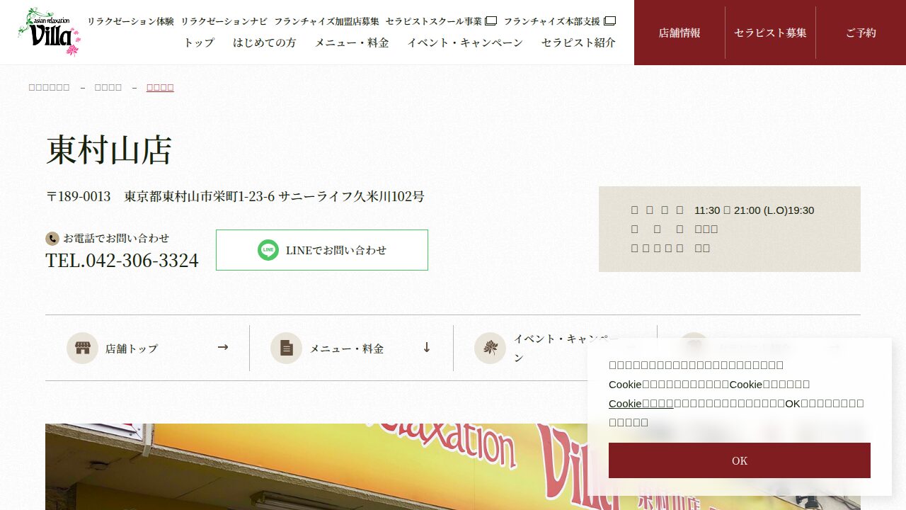906x510 pixels.
Task: Click the ご予約 reservation button
Action: pos(861,33)
